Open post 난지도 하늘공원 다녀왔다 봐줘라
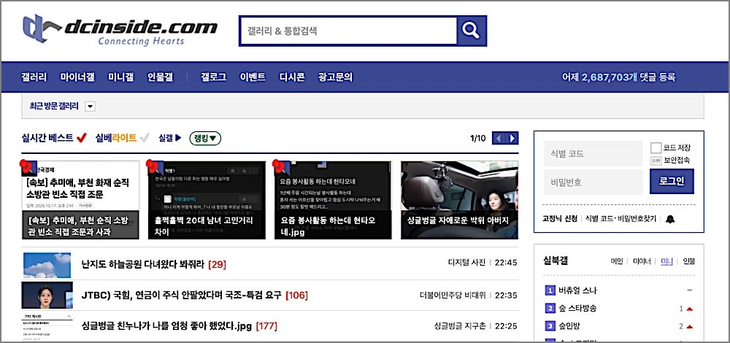 pos(142,265)
